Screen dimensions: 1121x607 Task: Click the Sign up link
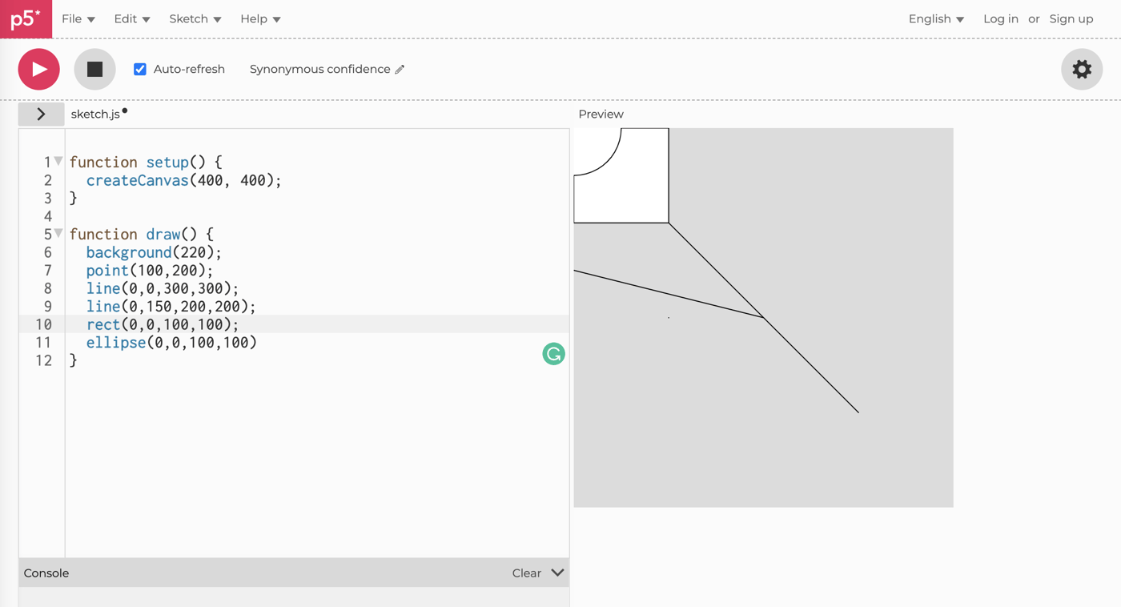1071,18
